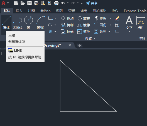Open the AutoCAD application menu logo
This screenshot has width=147, height=126.
pos(3,3)
